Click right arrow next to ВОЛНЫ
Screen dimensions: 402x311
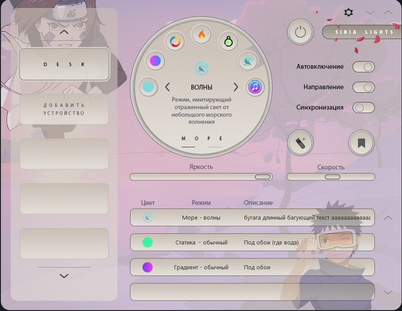pos(235,87)
